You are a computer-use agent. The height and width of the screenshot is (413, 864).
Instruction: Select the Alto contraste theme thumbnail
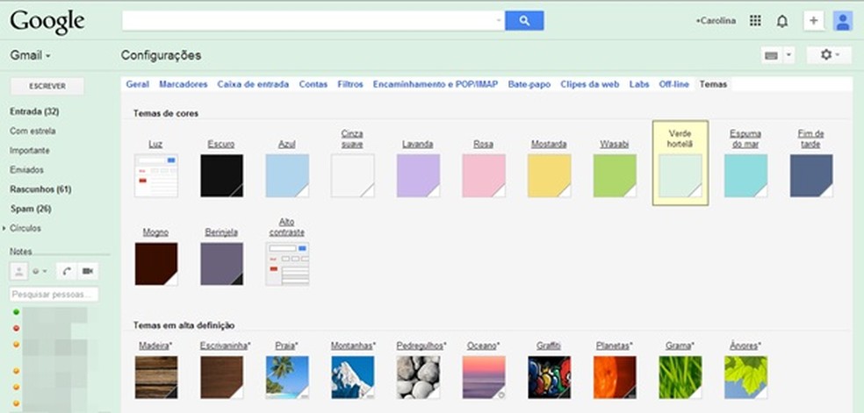287,264
